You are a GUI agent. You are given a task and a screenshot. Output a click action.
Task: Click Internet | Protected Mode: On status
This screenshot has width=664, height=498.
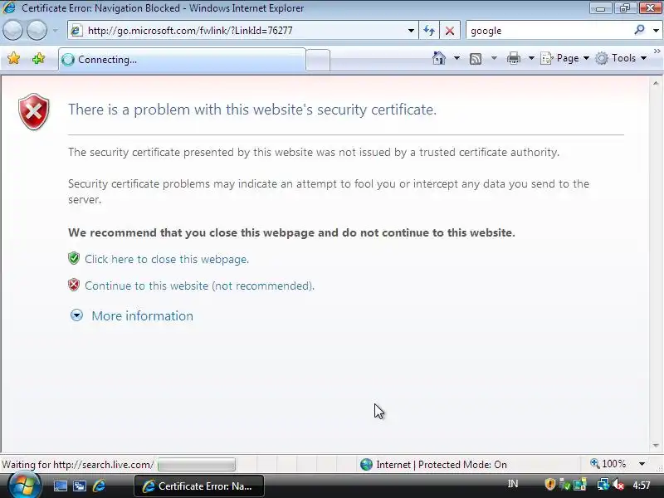[433, 465]
